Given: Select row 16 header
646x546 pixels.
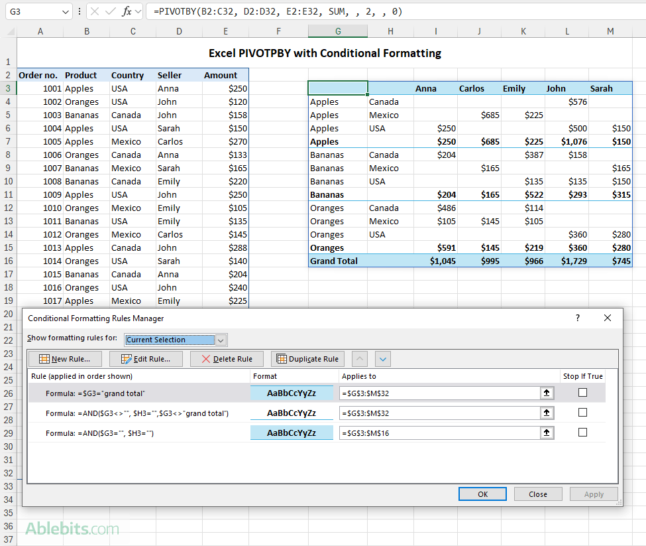Looking at the screenshot, I should [8, 261].
